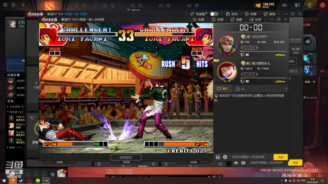Collapse the chat panel arrow
This screenshot has height=184, width=328.
pos(286,89)
